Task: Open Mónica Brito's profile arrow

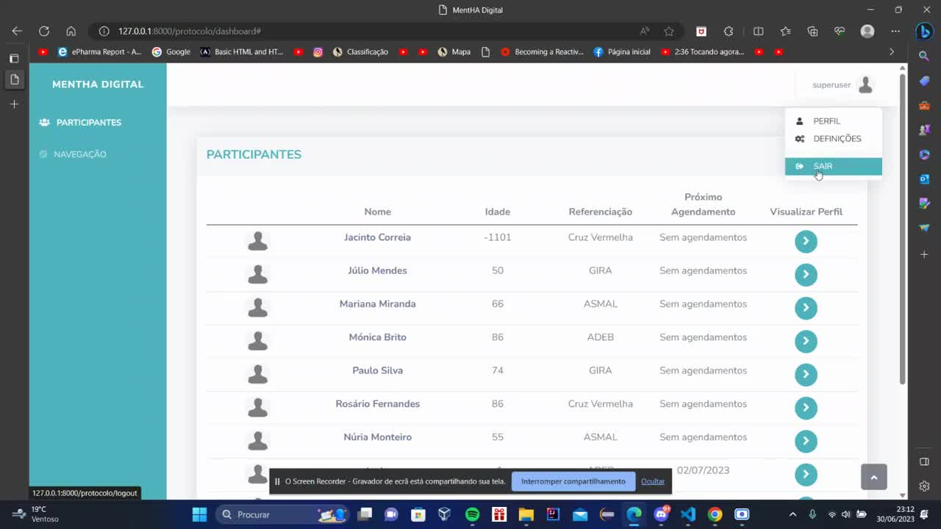Action: [x=806, y=341]
